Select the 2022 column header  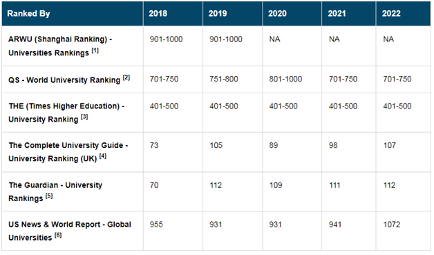pyautogui.click(x=391, y=14)
